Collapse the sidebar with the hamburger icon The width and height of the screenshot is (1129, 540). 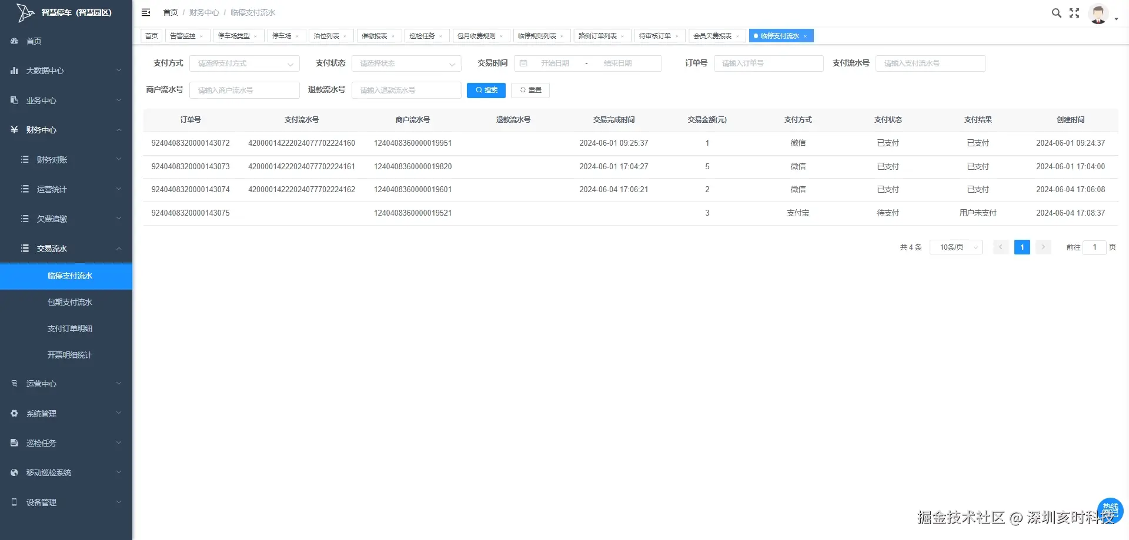click(146, 12)
